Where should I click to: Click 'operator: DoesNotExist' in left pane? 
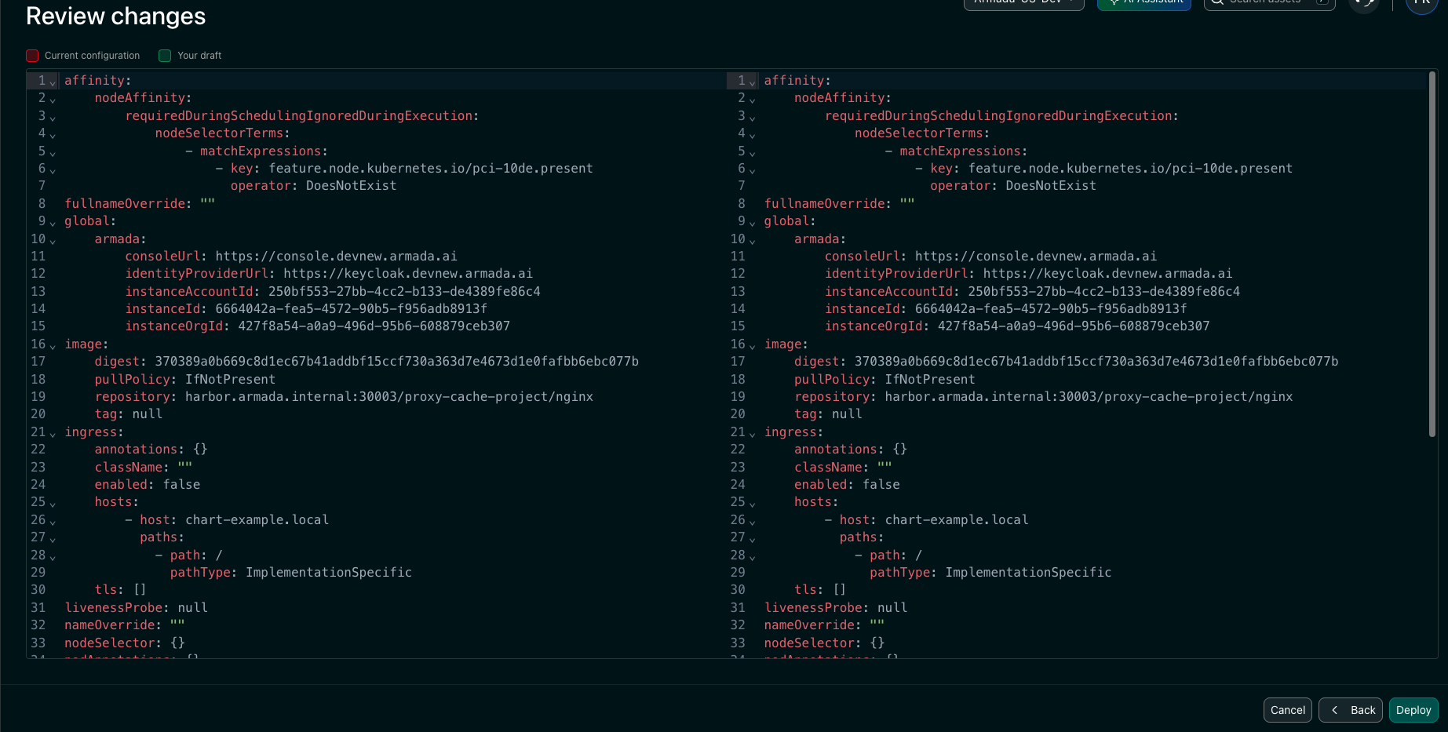click(314, 185)
